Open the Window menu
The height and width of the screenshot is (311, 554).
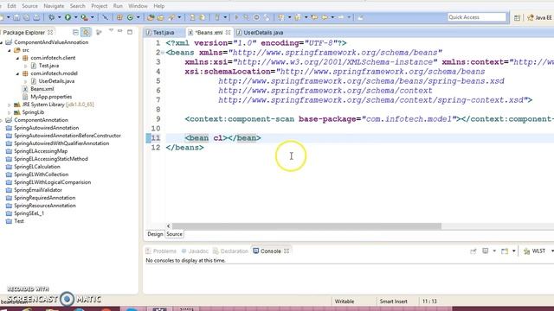pos(138,6)
